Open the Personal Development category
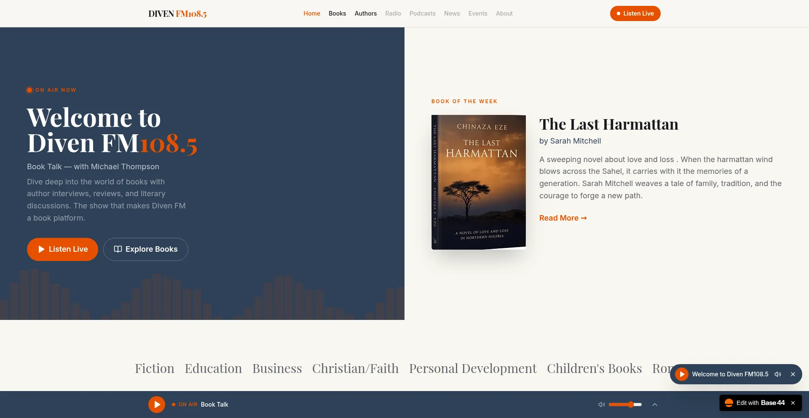 click(x=473, y=368)
